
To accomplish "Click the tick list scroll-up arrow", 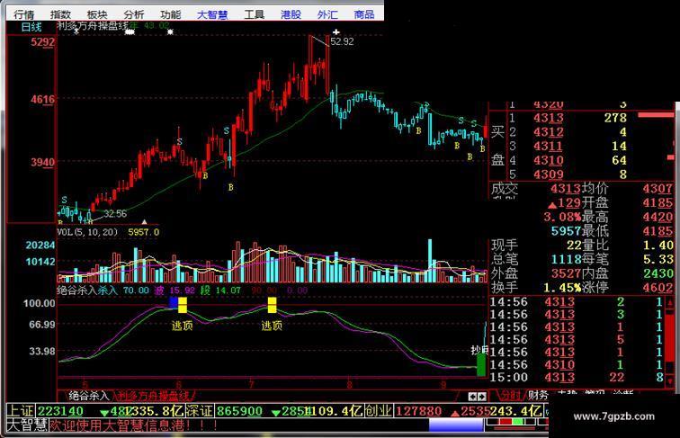I will 669,302.
